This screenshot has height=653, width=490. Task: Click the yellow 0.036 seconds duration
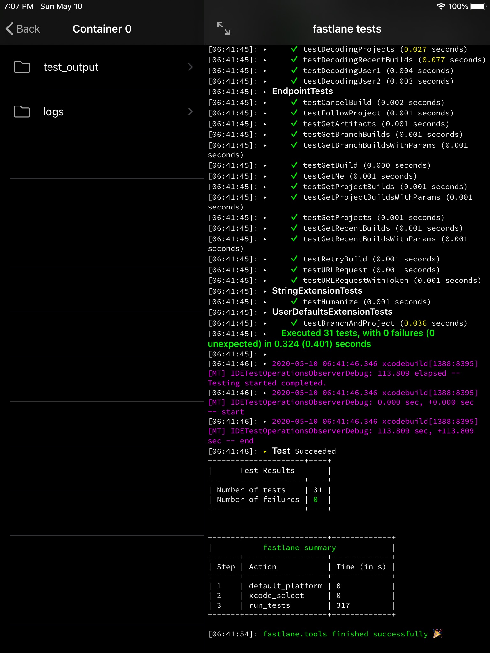point(415,323)
